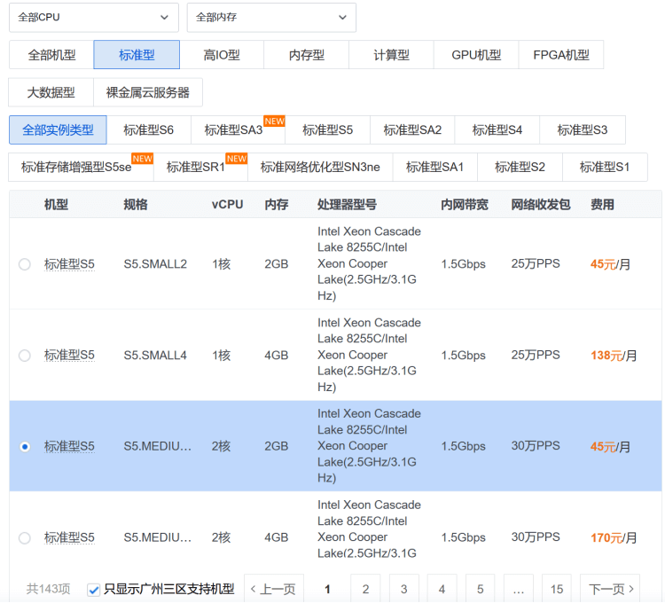Viewport: 665px width, 603px height.
Task: Select the 2核 4GB S5.MEDIU radio button
Action: [25, 537]
